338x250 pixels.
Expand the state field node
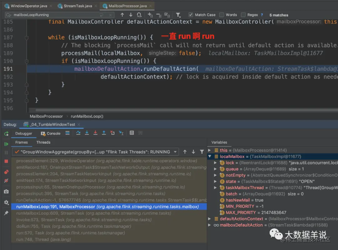click(x=215, y=181)
